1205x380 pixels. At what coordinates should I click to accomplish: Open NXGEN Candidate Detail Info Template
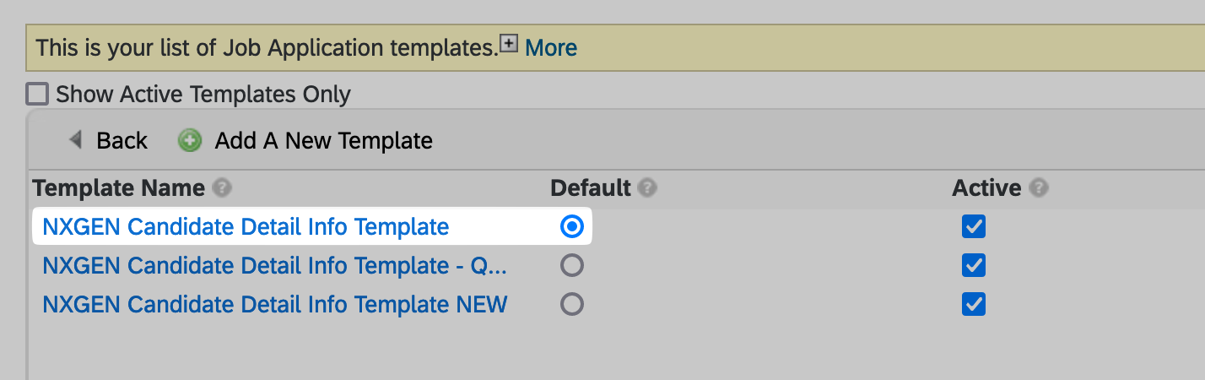[246, 227]
